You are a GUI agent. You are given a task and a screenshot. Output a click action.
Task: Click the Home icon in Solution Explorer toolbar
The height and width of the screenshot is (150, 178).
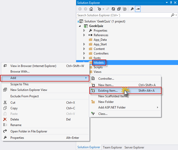click(x=91, y=9)
